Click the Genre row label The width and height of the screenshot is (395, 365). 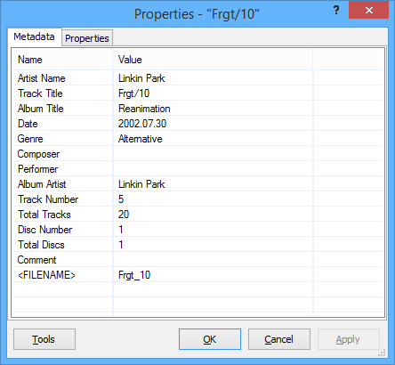point(30,139)
